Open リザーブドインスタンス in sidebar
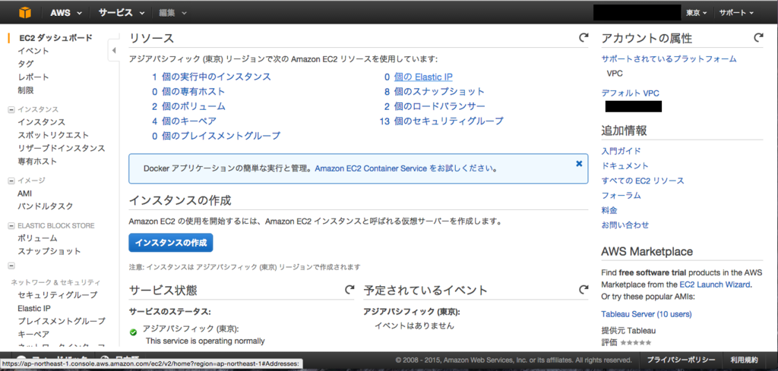 (62, 148)
